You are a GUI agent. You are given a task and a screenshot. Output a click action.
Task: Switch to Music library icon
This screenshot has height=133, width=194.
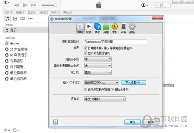click(7, 19)
